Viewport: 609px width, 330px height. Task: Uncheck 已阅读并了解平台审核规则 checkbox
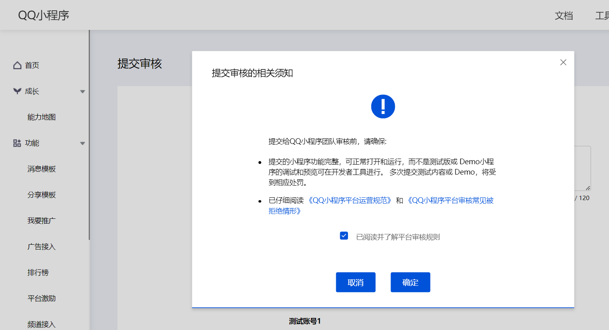(x=344, y=236)
